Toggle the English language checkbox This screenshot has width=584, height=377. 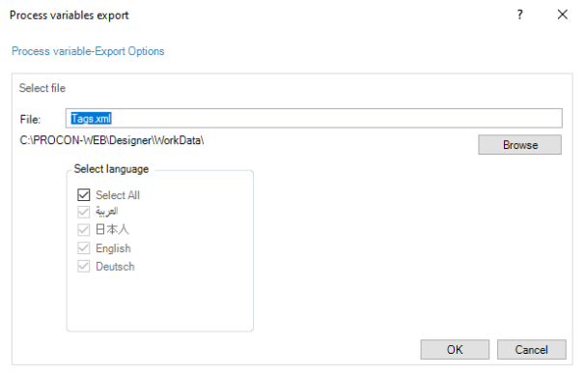click(84, 248)
